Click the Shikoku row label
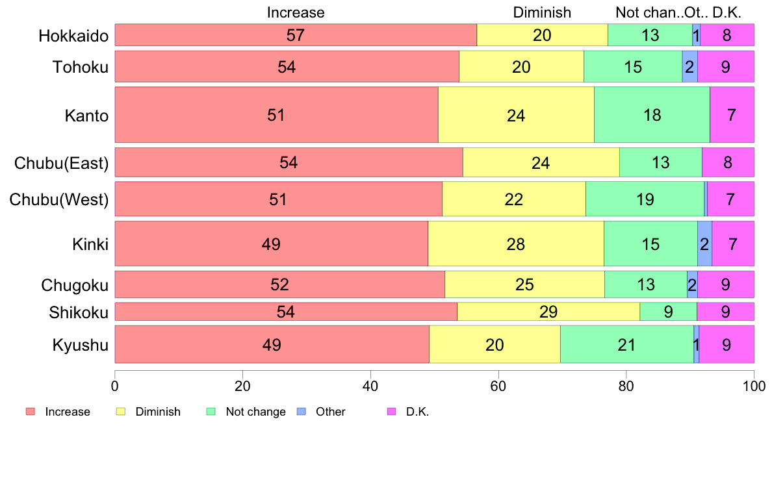The height and width of the screenshot is (478, 772). click(x=79, y=313)
